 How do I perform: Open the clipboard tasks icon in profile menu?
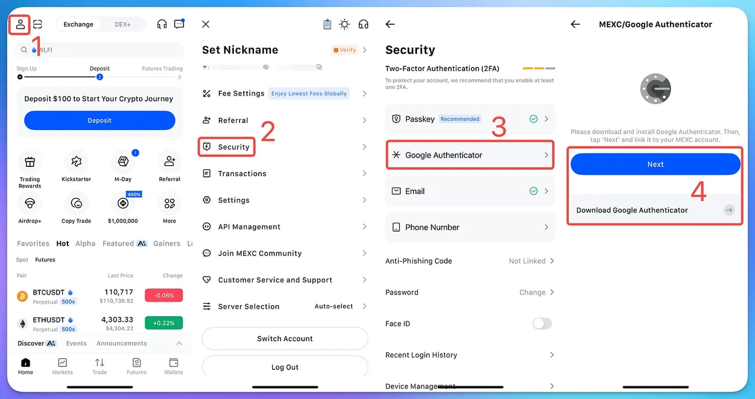[327, 24]
